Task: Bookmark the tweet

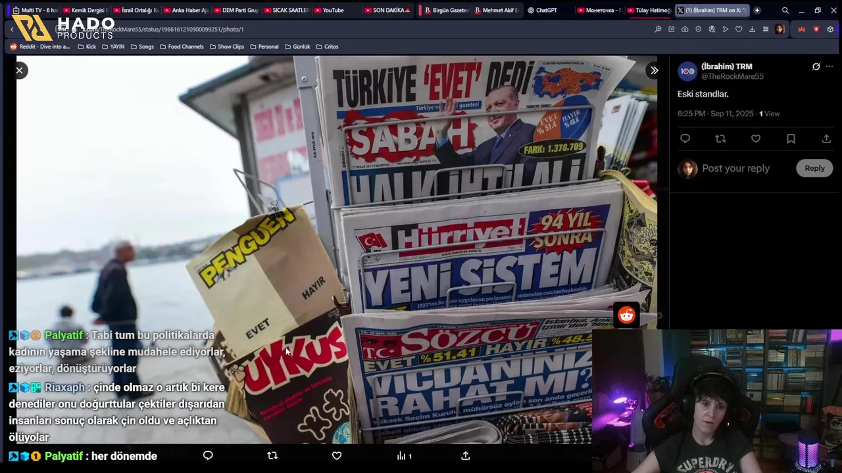Action: [x=791, y=139]
